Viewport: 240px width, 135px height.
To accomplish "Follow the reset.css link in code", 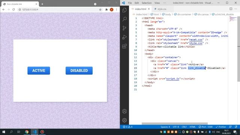I will pyautogui.click(x=196, y=40).
